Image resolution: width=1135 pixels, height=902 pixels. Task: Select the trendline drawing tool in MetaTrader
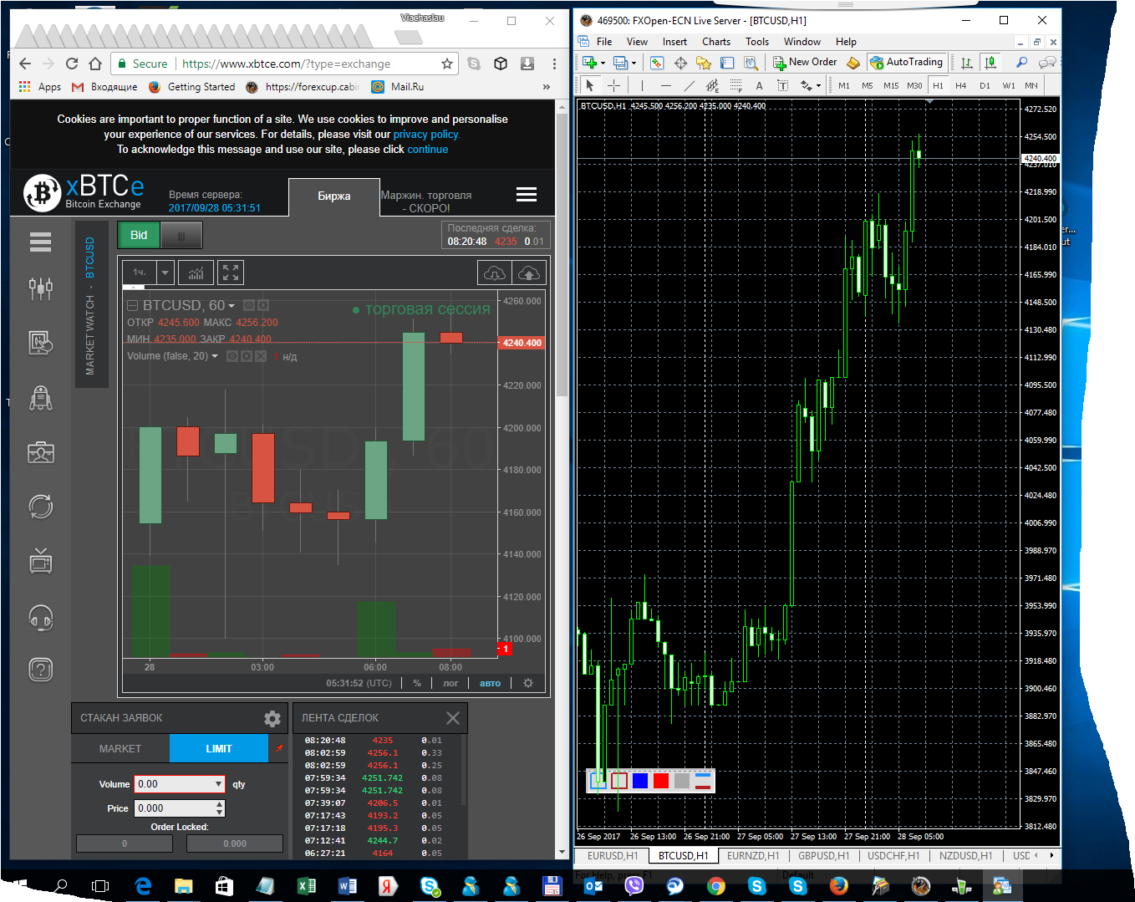coord(689,85)
